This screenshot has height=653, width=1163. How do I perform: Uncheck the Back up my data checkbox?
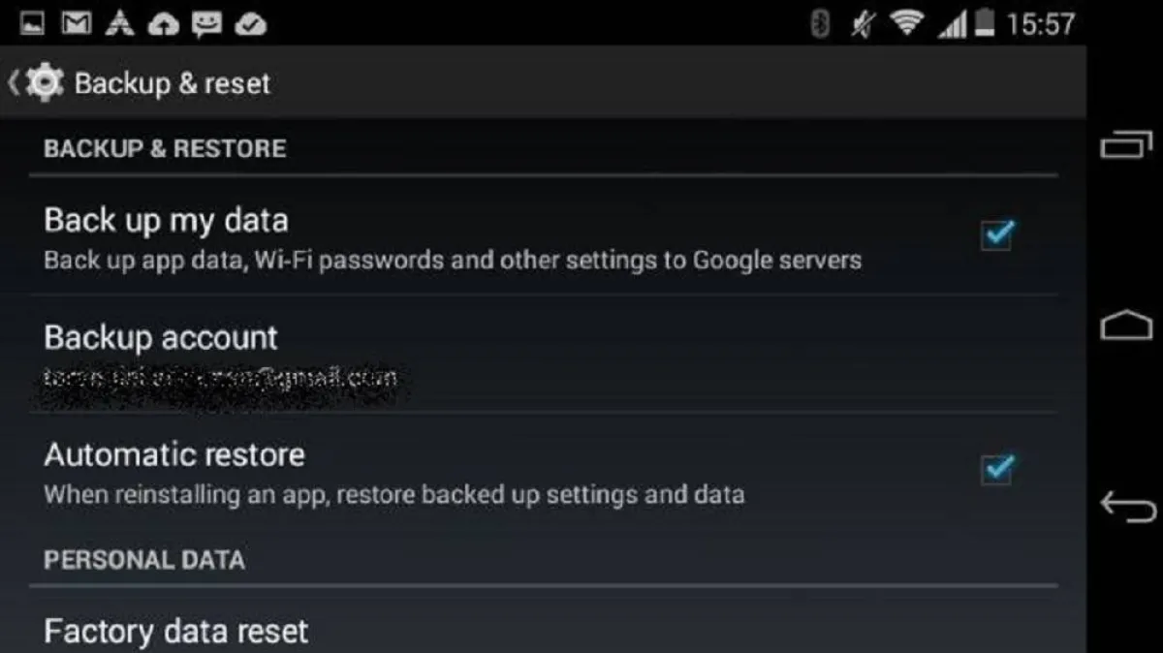coord(996,234)
